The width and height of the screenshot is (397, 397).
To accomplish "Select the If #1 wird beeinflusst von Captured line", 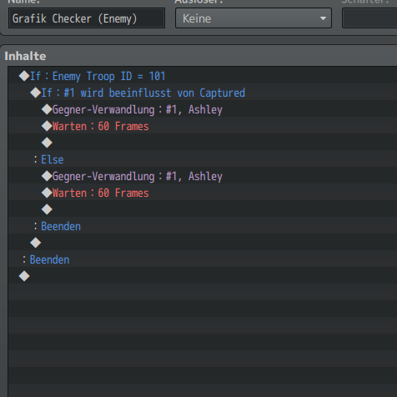I will click(x=203, y=93).
